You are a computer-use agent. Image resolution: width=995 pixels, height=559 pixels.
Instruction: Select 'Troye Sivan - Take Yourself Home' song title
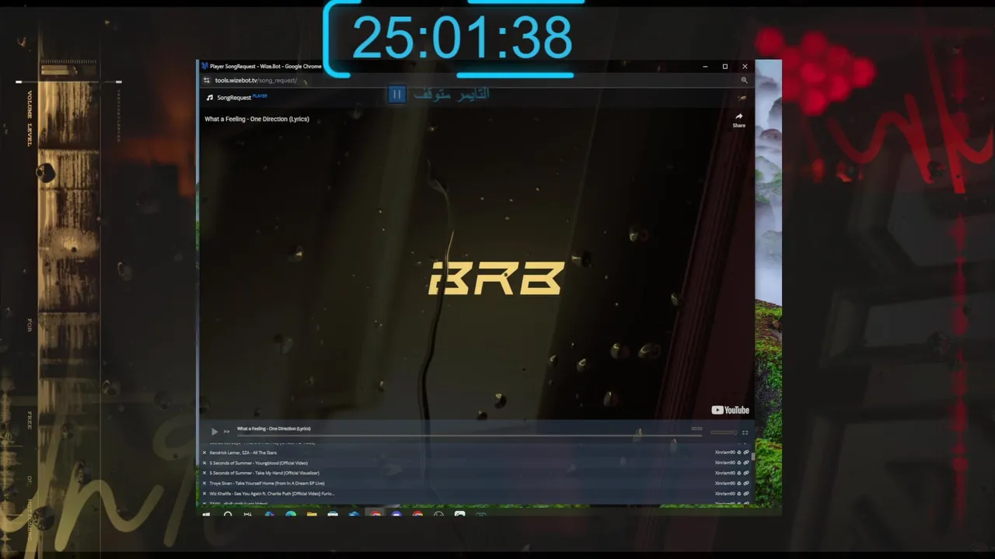pos(267,483)
